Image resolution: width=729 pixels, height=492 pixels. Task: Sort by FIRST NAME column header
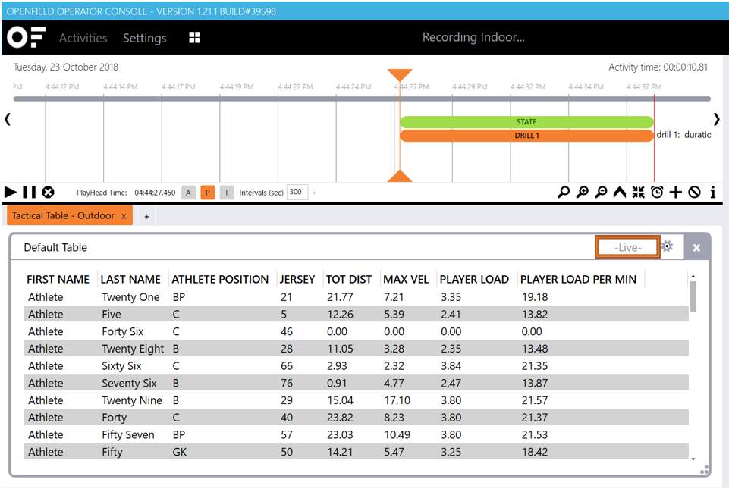(58, 279)
